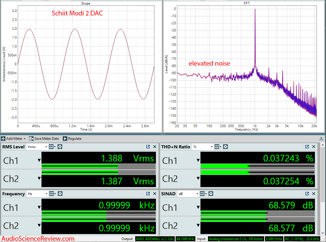Close the THD+N Ratio meter
Screen dimensions: 326x242
tap(314, 147)
